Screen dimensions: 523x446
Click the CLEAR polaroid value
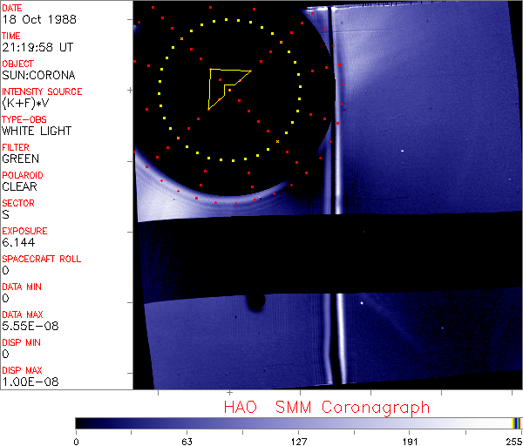(x=20, y=187)
